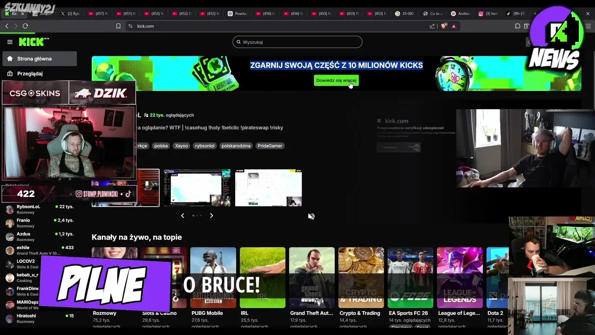Click the share icon in the address bar
Screen dimensions: 595x335
coord(432,26)
